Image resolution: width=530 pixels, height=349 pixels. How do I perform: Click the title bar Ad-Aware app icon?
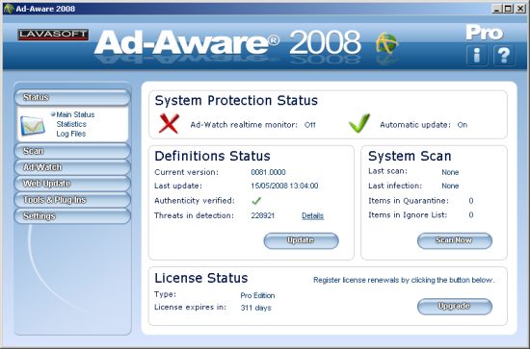tap(9, 9)
